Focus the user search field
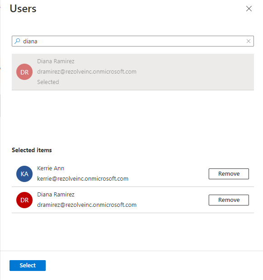 pos(133,41)
